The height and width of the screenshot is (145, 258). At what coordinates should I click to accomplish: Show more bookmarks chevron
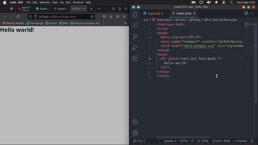click(x=125, y=23)
